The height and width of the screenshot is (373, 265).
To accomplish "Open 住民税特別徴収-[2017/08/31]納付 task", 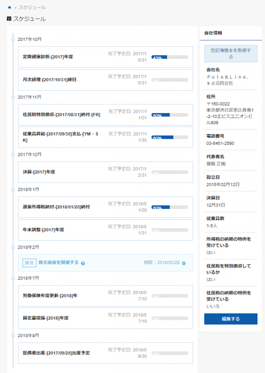I will (x=61, y=114).
